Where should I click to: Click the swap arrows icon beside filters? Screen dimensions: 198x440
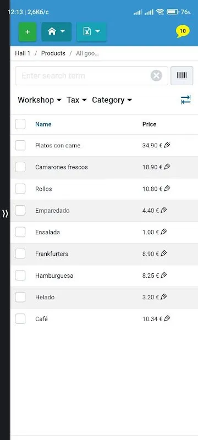pyautogui.click(x=185, y=100)
